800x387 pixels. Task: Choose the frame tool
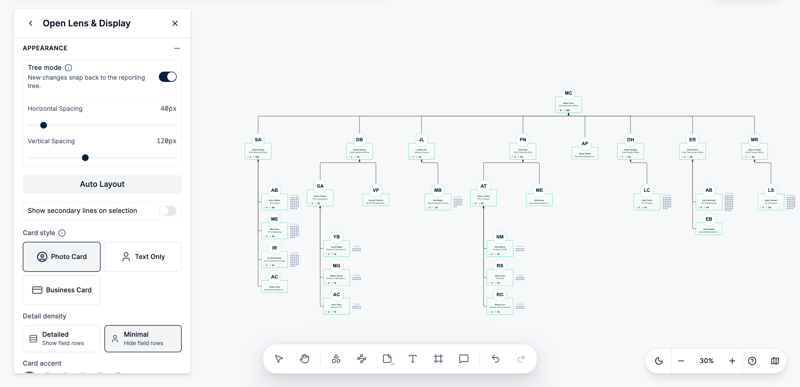438,359
